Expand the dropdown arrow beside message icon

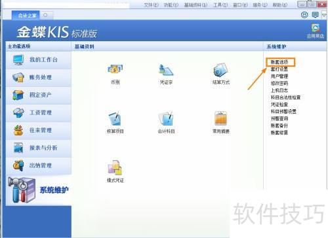click(324, 15)
